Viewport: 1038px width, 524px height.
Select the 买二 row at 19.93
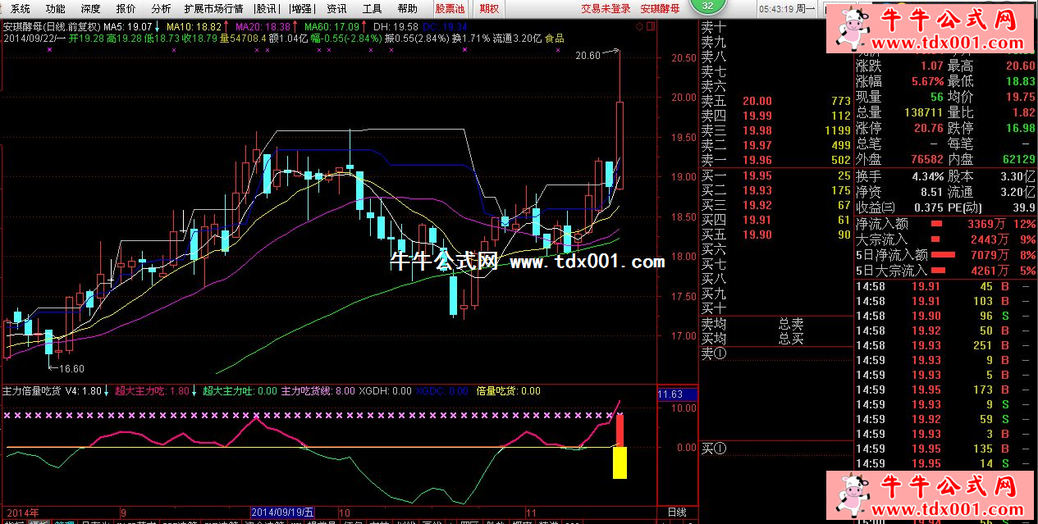pyautogui.click(x=777, y=190)
